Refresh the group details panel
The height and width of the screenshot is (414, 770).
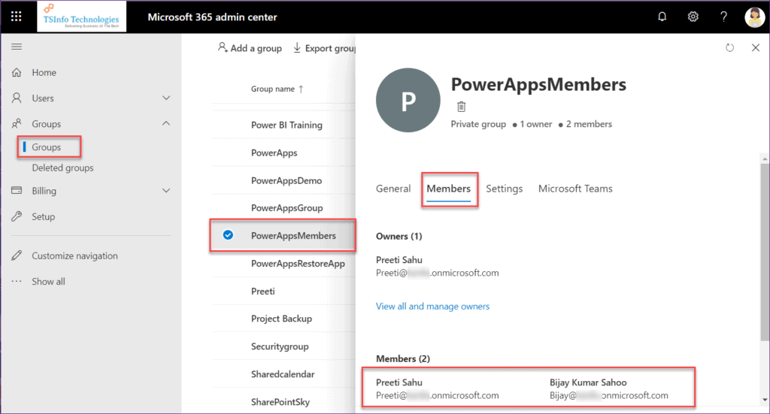point(729,47)
